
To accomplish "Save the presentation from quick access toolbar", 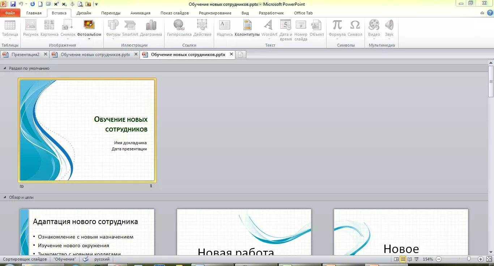I will [x=13, y=4].
